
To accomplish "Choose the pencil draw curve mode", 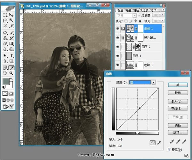I will [159, 143].
